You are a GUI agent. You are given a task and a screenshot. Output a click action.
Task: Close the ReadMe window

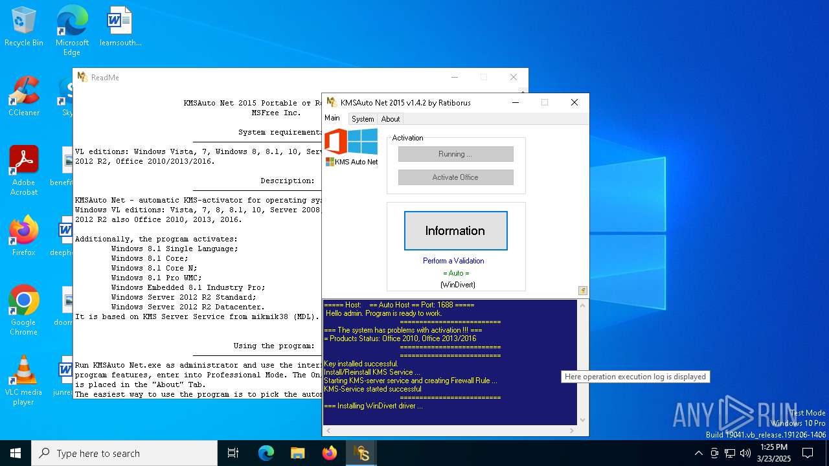coord(514,77)
